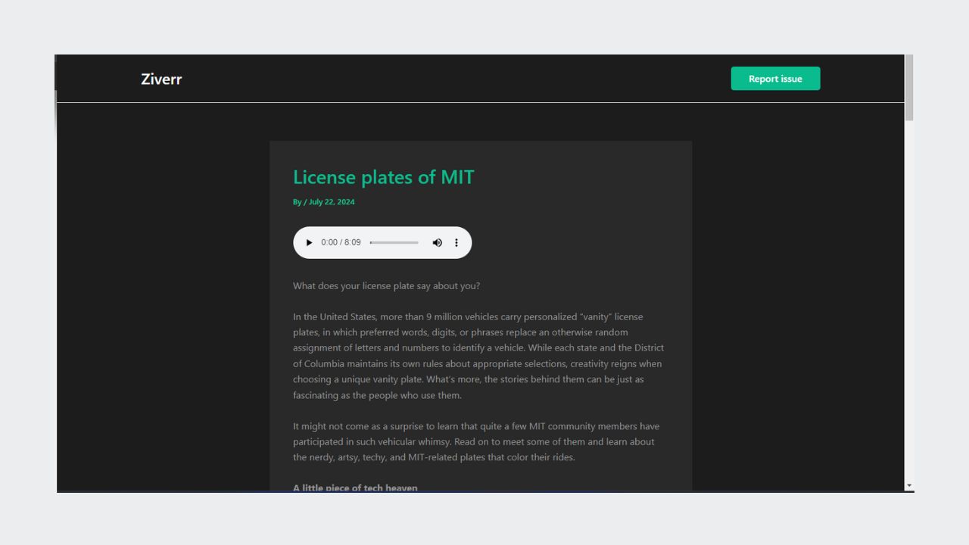Mute the audio player speaker icon
The image size is (969, 545).
pos(437,243)
